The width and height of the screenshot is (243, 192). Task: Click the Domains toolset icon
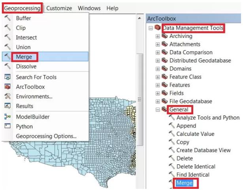165,68
